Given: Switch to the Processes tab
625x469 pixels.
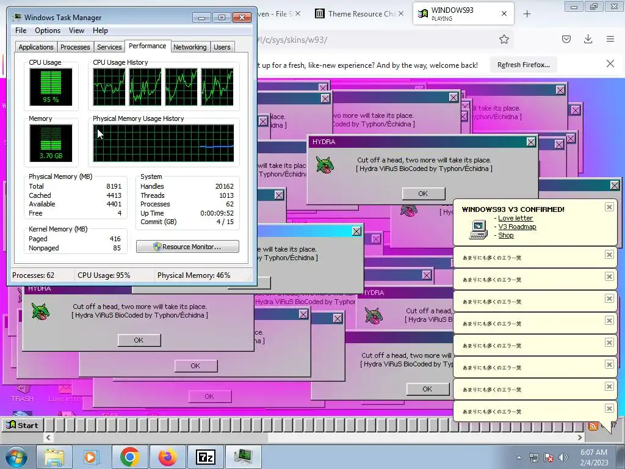Looking at the screenshot, I should tap(75, 47).
